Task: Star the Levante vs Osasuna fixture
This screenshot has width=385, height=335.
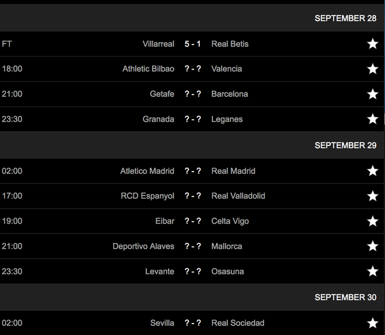Action: pos(373,271)
